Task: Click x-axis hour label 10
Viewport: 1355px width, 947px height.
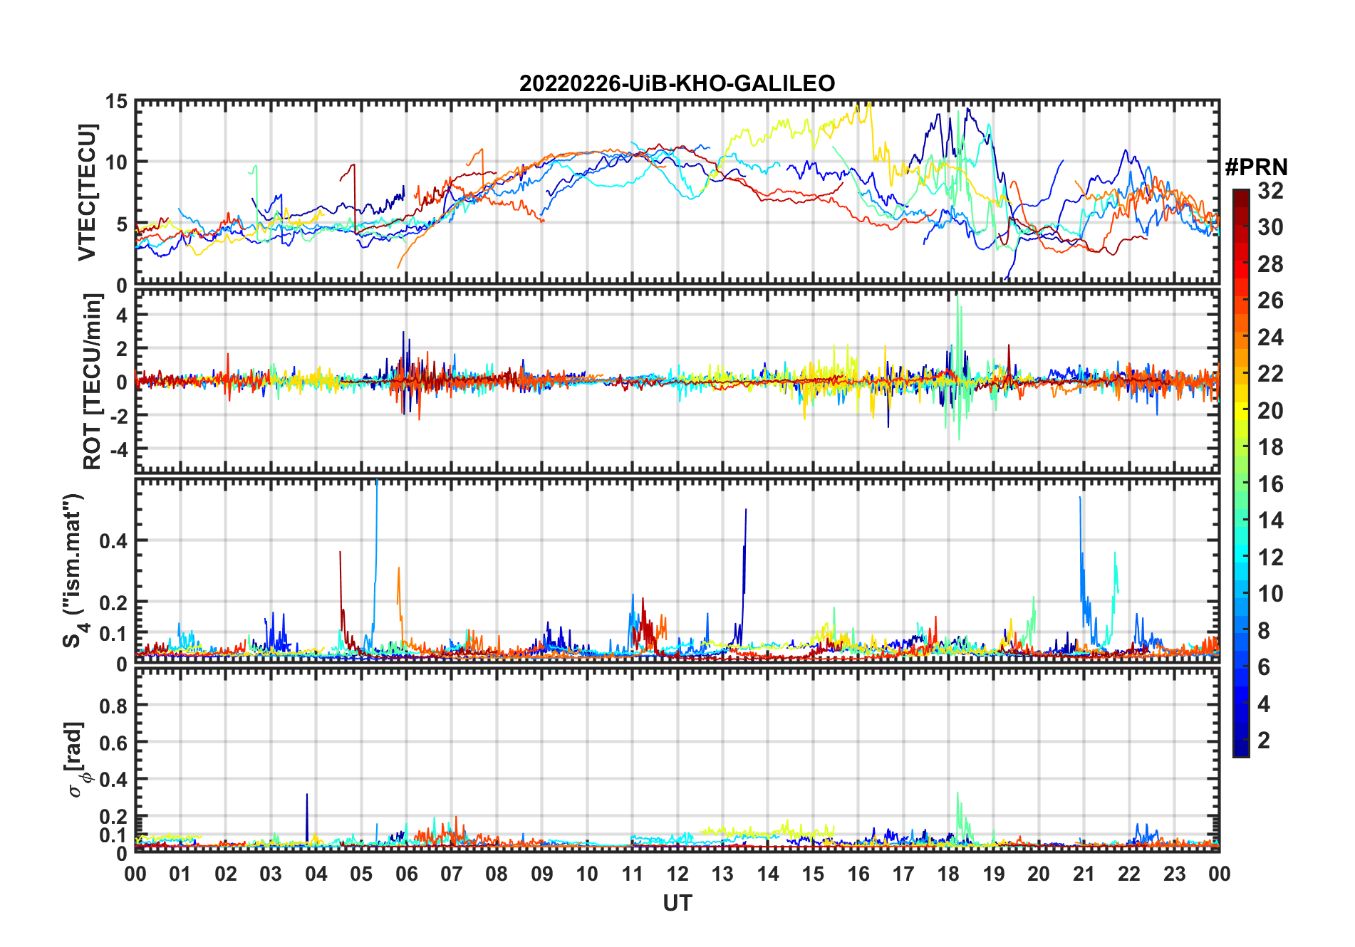Action: click(587, 874)
